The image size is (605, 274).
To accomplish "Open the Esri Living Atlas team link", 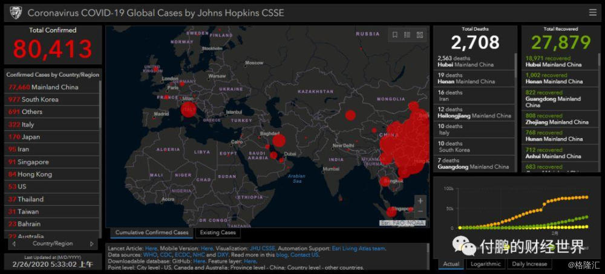I will coord(358,249).
